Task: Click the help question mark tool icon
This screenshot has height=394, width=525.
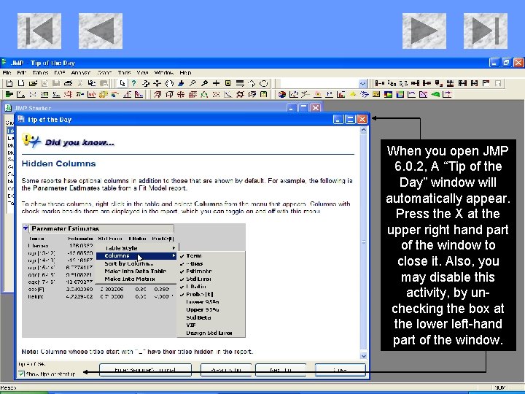Action: 133,83
